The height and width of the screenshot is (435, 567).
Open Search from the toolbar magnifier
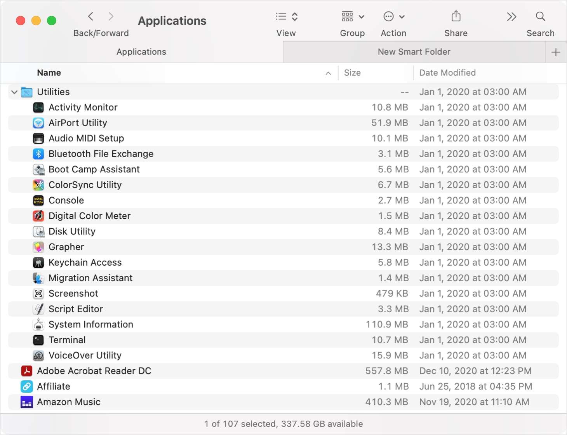(540, 16)
